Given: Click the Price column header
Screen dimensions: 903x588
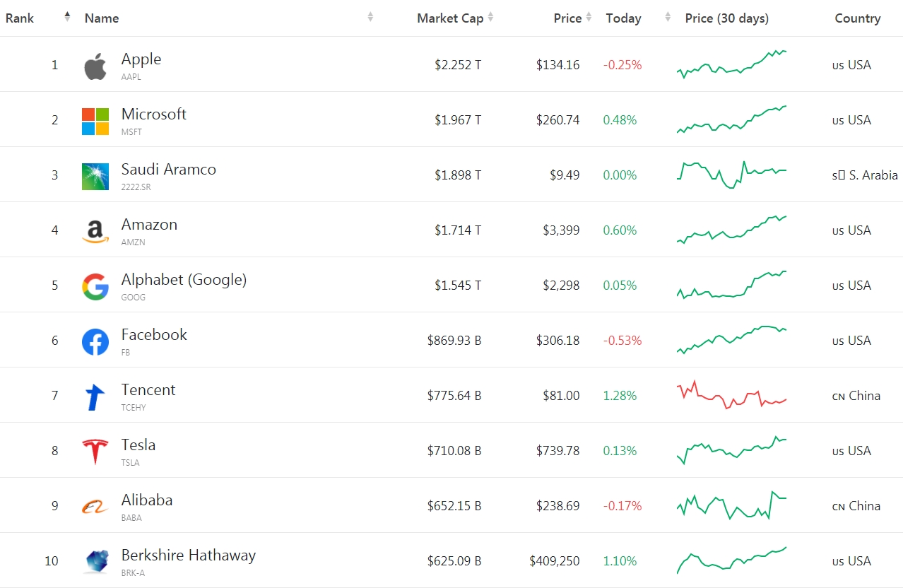Looking at the screenshot, I should (567, 18).
